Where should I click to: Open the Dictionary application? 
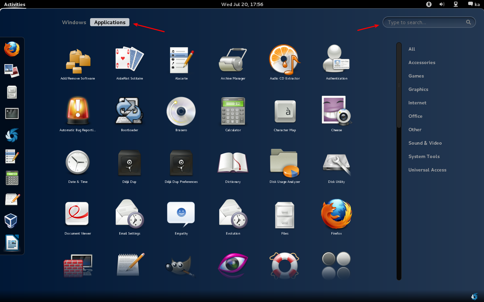point(233,163)
